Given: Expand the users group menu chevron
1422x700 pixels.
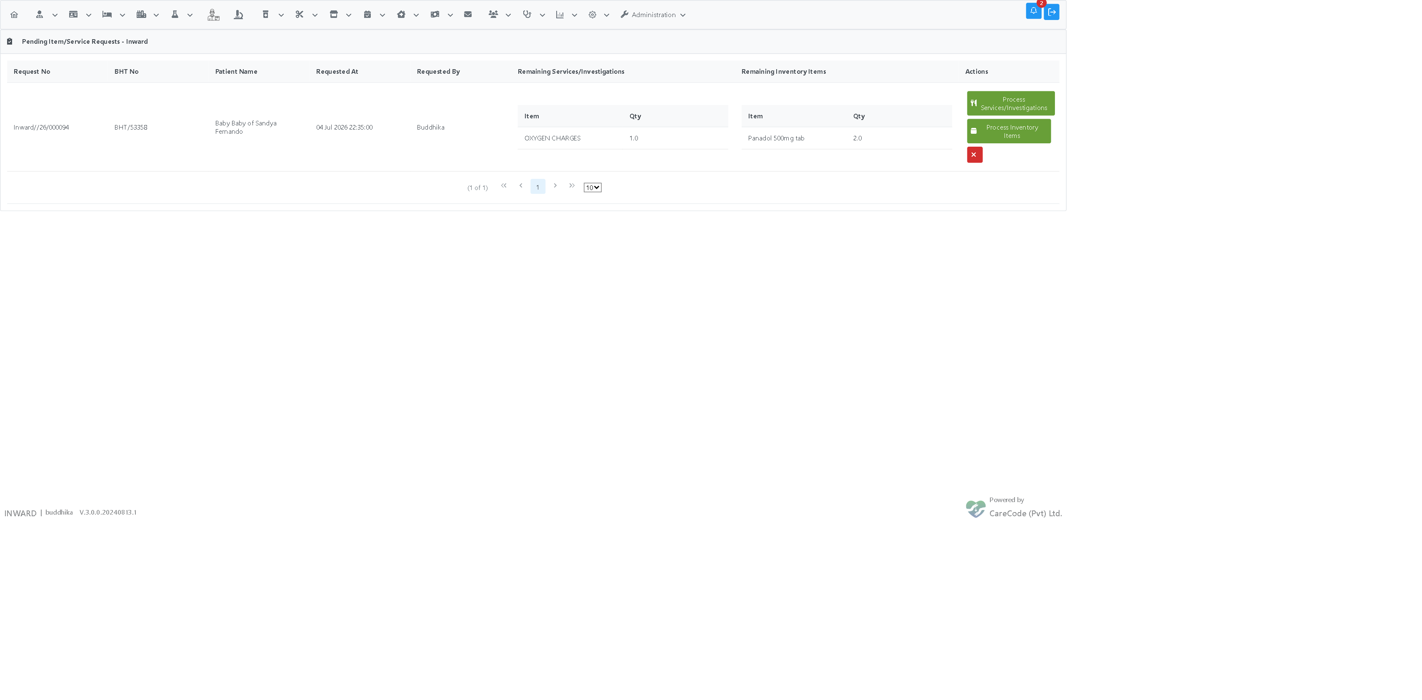Looking at the screenshot, I should [508, 15].
